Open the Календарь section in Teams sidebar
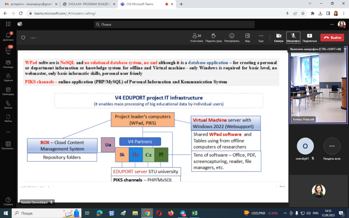Image resolution: width=349 pixels, height=218 pixels. coord(8,91)
